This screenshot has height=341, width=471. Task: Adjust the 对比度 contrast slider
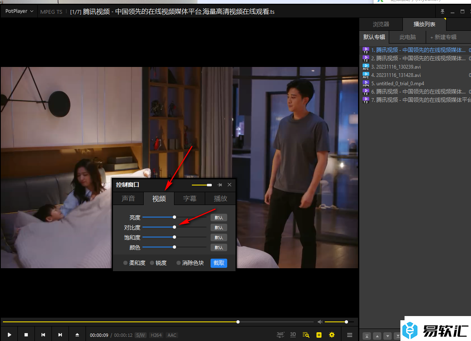click(174, 227)
